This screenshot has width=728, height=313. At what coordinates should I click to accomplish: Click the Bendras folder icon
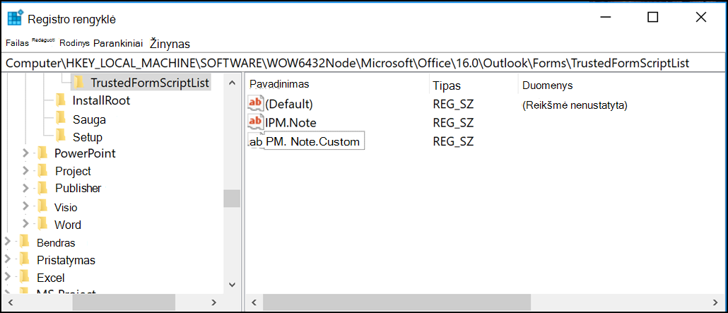click(25, 242)
